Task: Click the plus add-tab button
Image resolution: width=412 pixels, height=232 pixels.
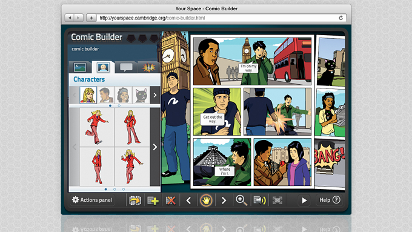Action: tap(91, 18)
